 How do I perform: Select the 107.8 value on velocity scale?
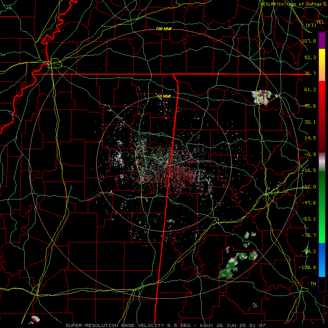tap(309, 41)
